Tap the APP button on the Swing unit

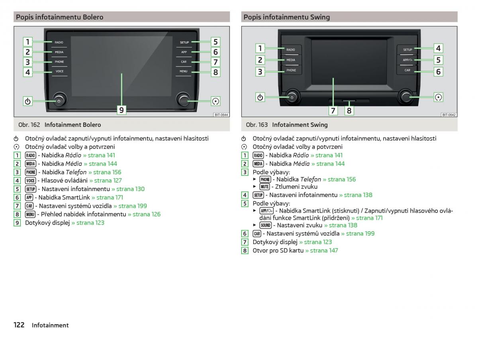[x=407, y=60]
